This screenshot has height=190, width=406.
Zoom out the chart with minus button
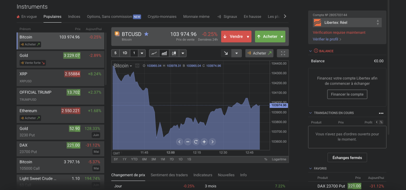188,142
